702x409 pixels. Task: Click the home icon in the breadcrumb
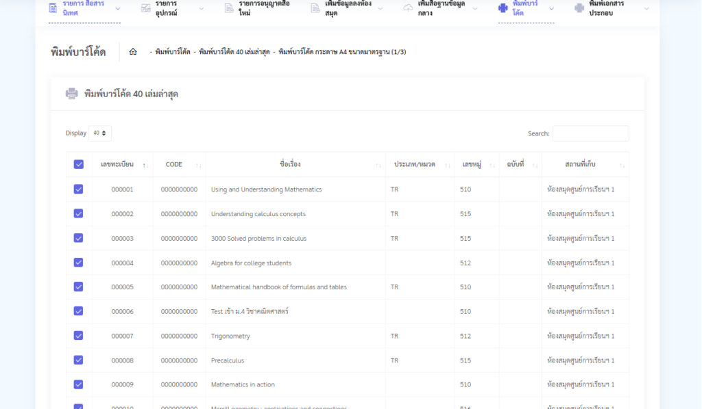pyautogui.click(x=133, y=52)
